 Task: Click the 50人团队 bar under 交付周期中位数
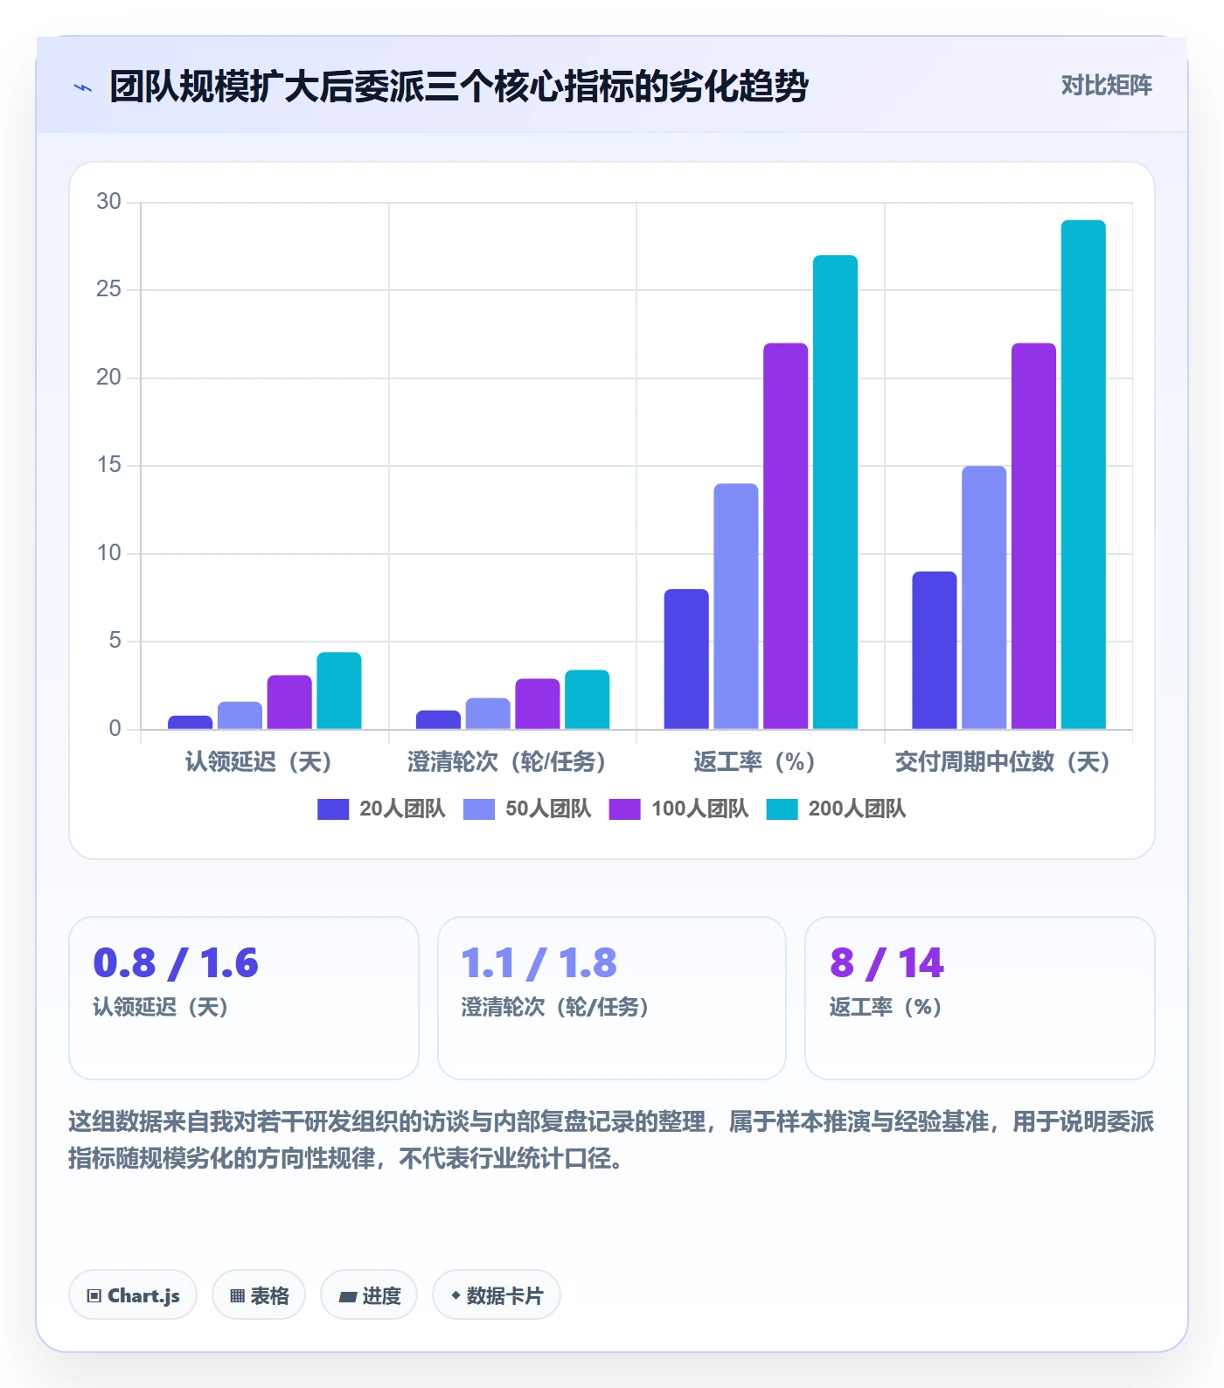pos(984,598)
